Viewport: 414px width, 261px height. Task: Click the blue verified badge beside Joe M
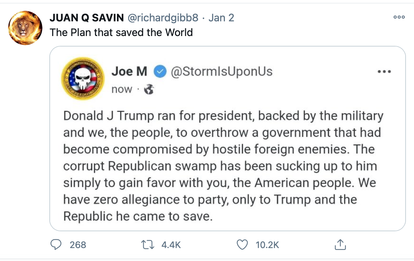coord(160,72)
